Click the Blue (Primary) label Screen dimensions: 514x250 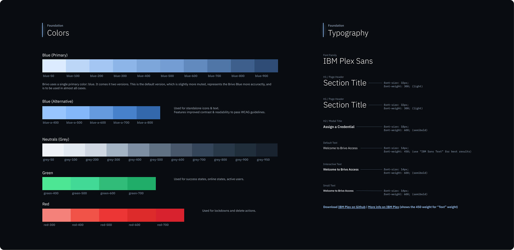point(55,55)
